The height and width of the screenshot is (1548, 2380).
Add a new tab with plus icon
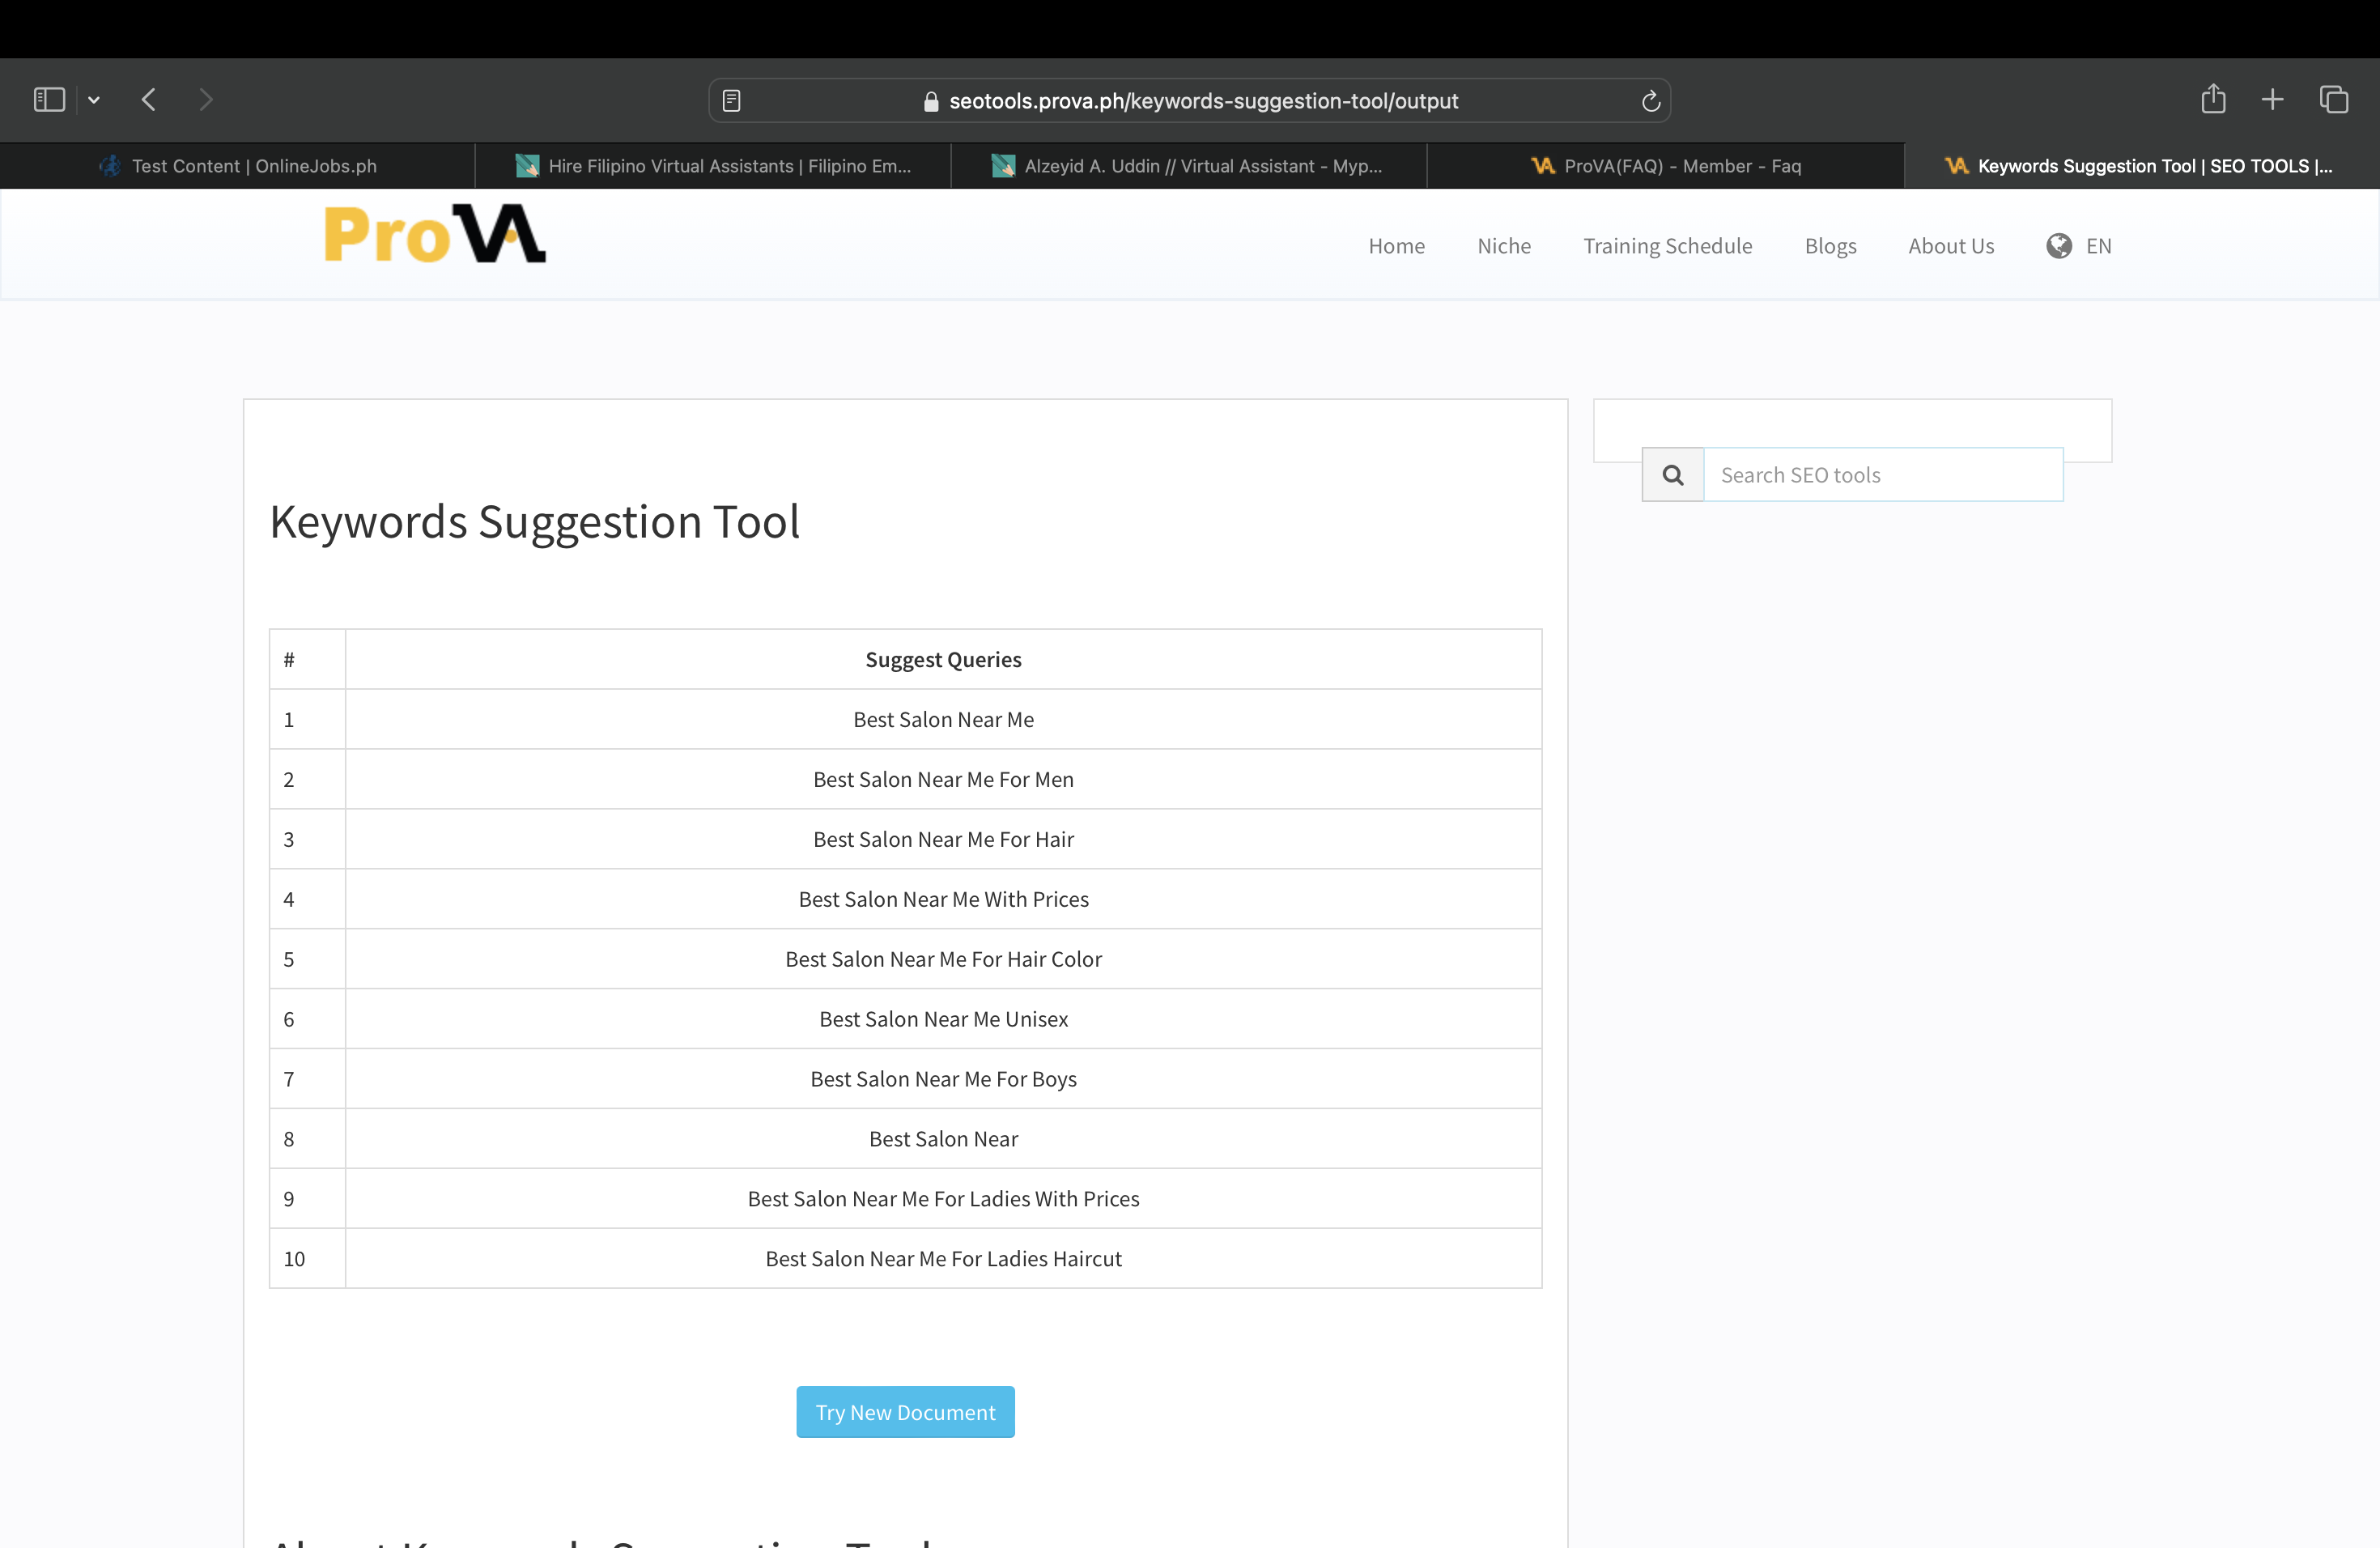(2272, 99)
